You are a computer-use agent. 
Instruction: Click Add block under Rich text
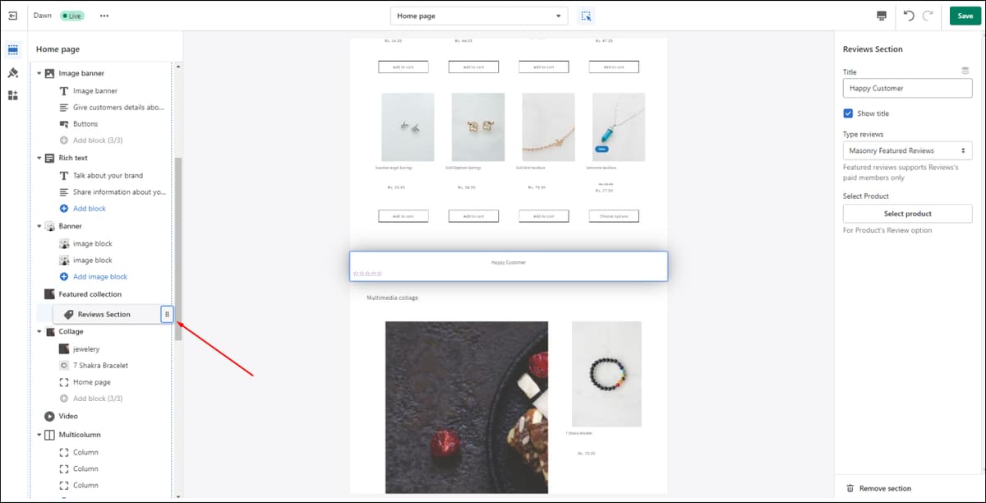tap(90, 209)
